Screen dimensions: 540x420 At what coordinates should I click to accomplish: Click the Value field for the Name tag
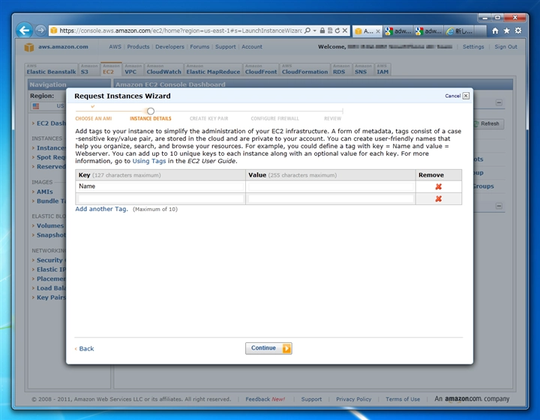click(x=331, y=186)
